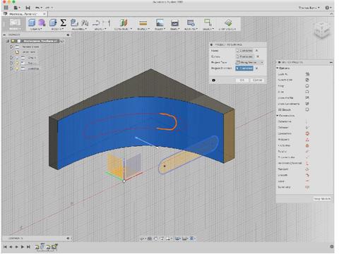Open the data panel grid icon

coord(6,8)
